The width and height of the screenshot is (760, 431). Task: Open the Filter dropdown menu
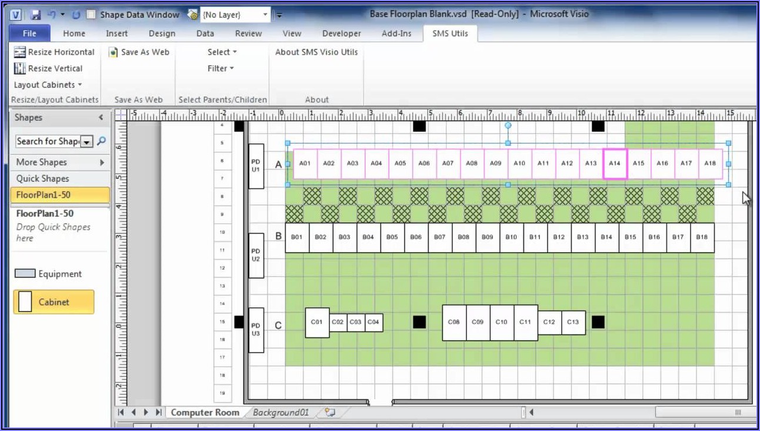221,68
